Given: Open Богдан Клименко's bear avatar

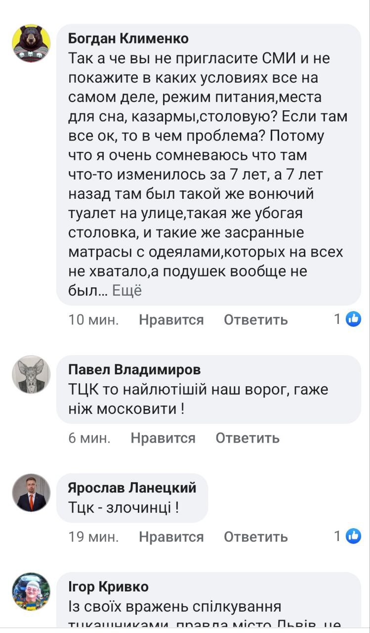Looking at the screenshot, I should (x=31, y=44).
